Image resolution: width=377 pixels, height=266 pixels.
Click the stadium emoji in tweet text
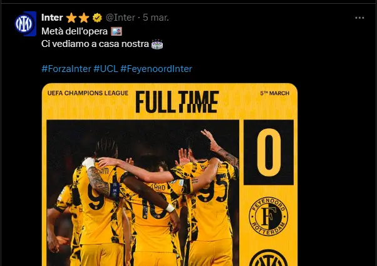pos(157,44)
